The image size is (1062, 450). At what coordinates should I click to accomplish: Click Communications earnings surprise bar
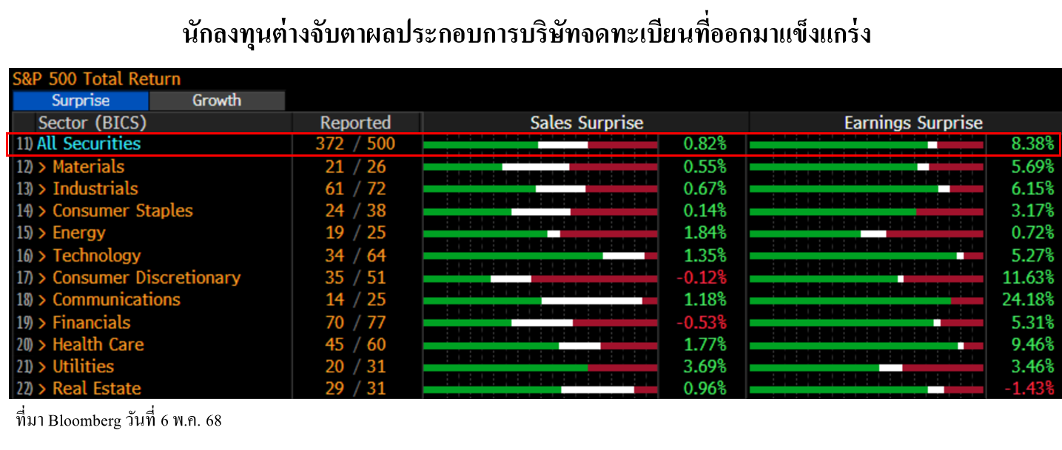(866, 301)
